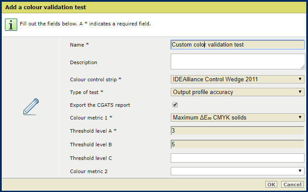Viewport: 308px width, 192px height.
Task: Expand the empty Colour metric 2 dropdown
Action: (237, 171)
